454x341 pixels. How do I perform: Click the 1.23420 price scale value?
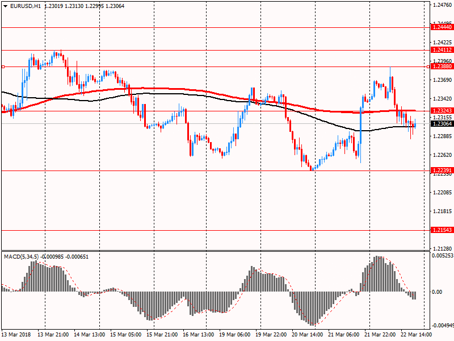click(443, 99)
